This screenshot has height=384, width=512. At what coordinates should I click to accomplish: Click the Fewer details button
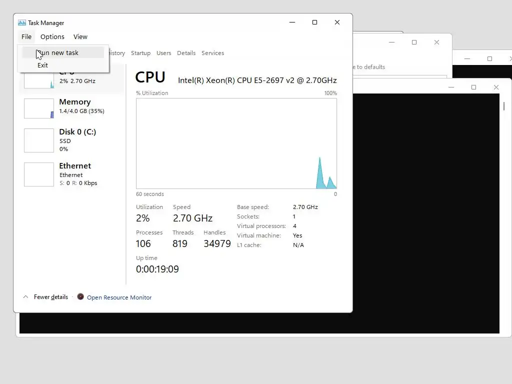tap(51, 297)
